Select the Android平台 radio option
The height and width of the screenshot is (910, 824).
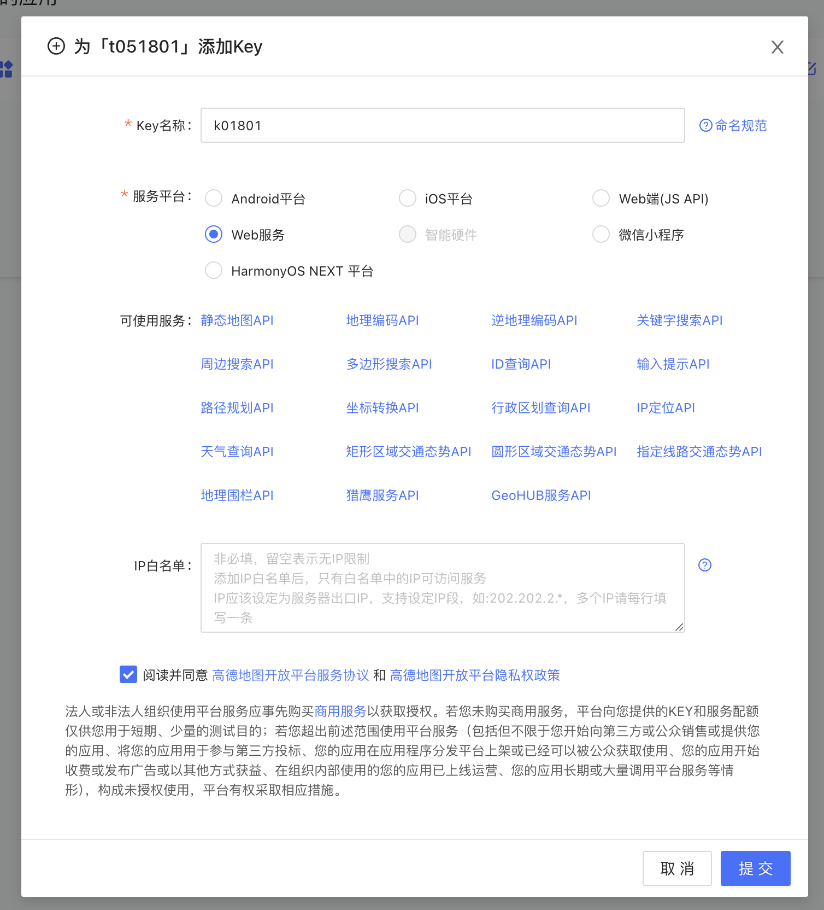(x=214, y=198)
